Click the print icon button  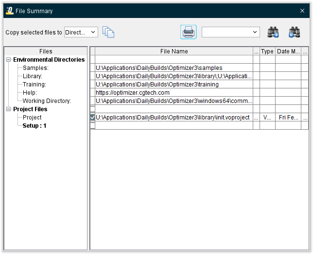(188, 32)
